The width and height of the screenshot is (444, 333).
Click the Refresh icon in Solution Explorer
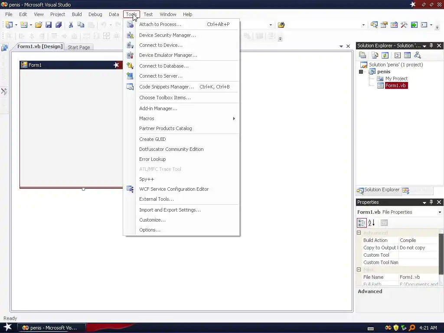click(385, 55)
